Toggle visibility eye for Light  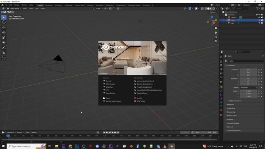(259, 23)
